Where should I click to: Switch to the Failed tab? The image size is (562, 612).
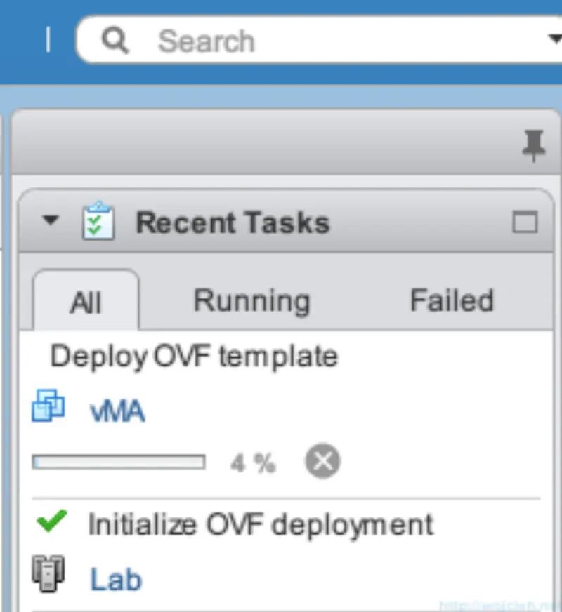tap(452, 300)
